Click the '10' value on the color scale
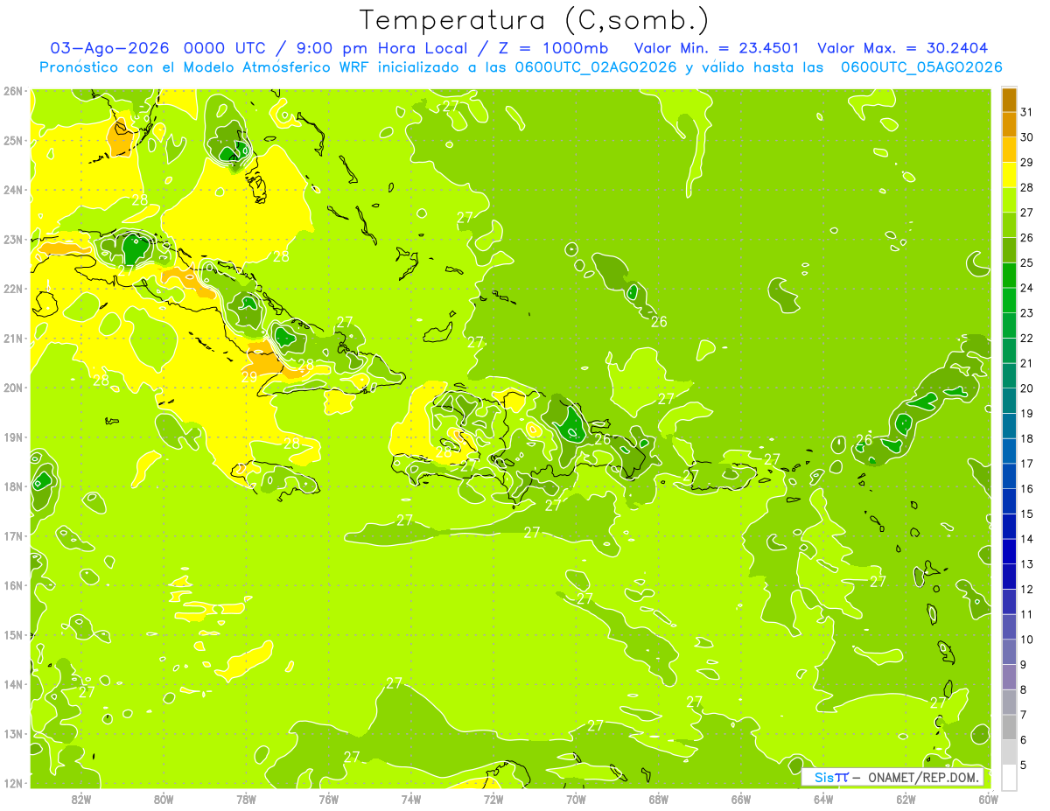 pyautogui.click(x=1026, y=640)
